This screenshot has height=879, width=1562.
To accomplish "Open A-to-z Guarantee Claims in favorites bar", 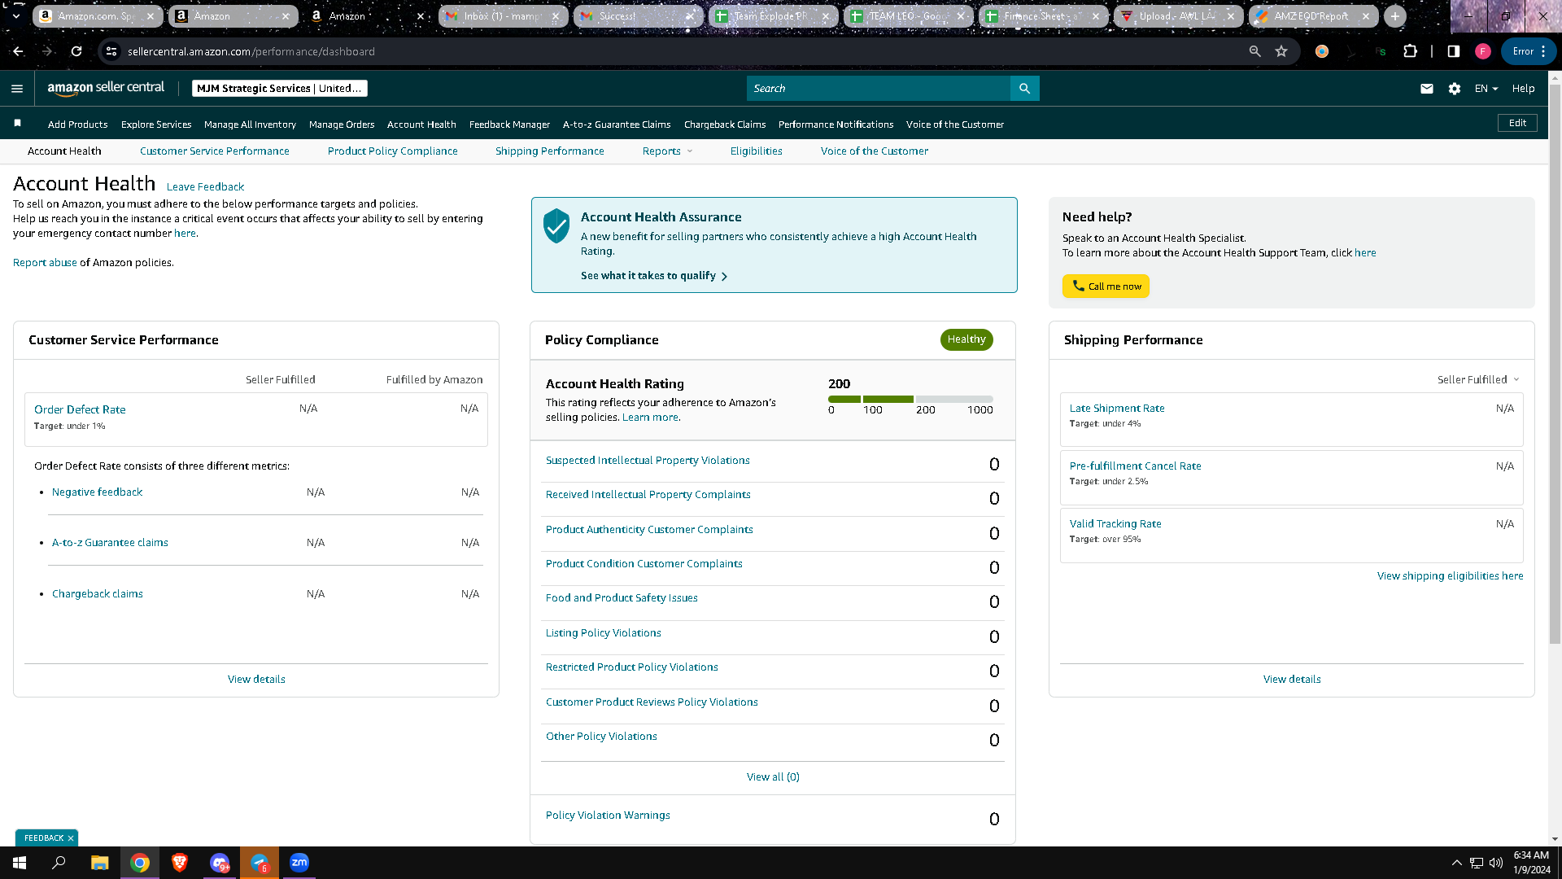I will 617,125.
